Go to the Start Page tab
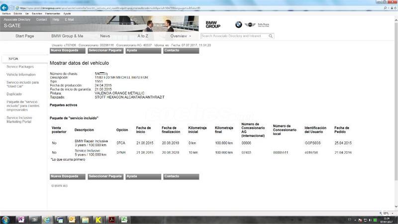This screenshot has width=398, height=224. point(25,36)
